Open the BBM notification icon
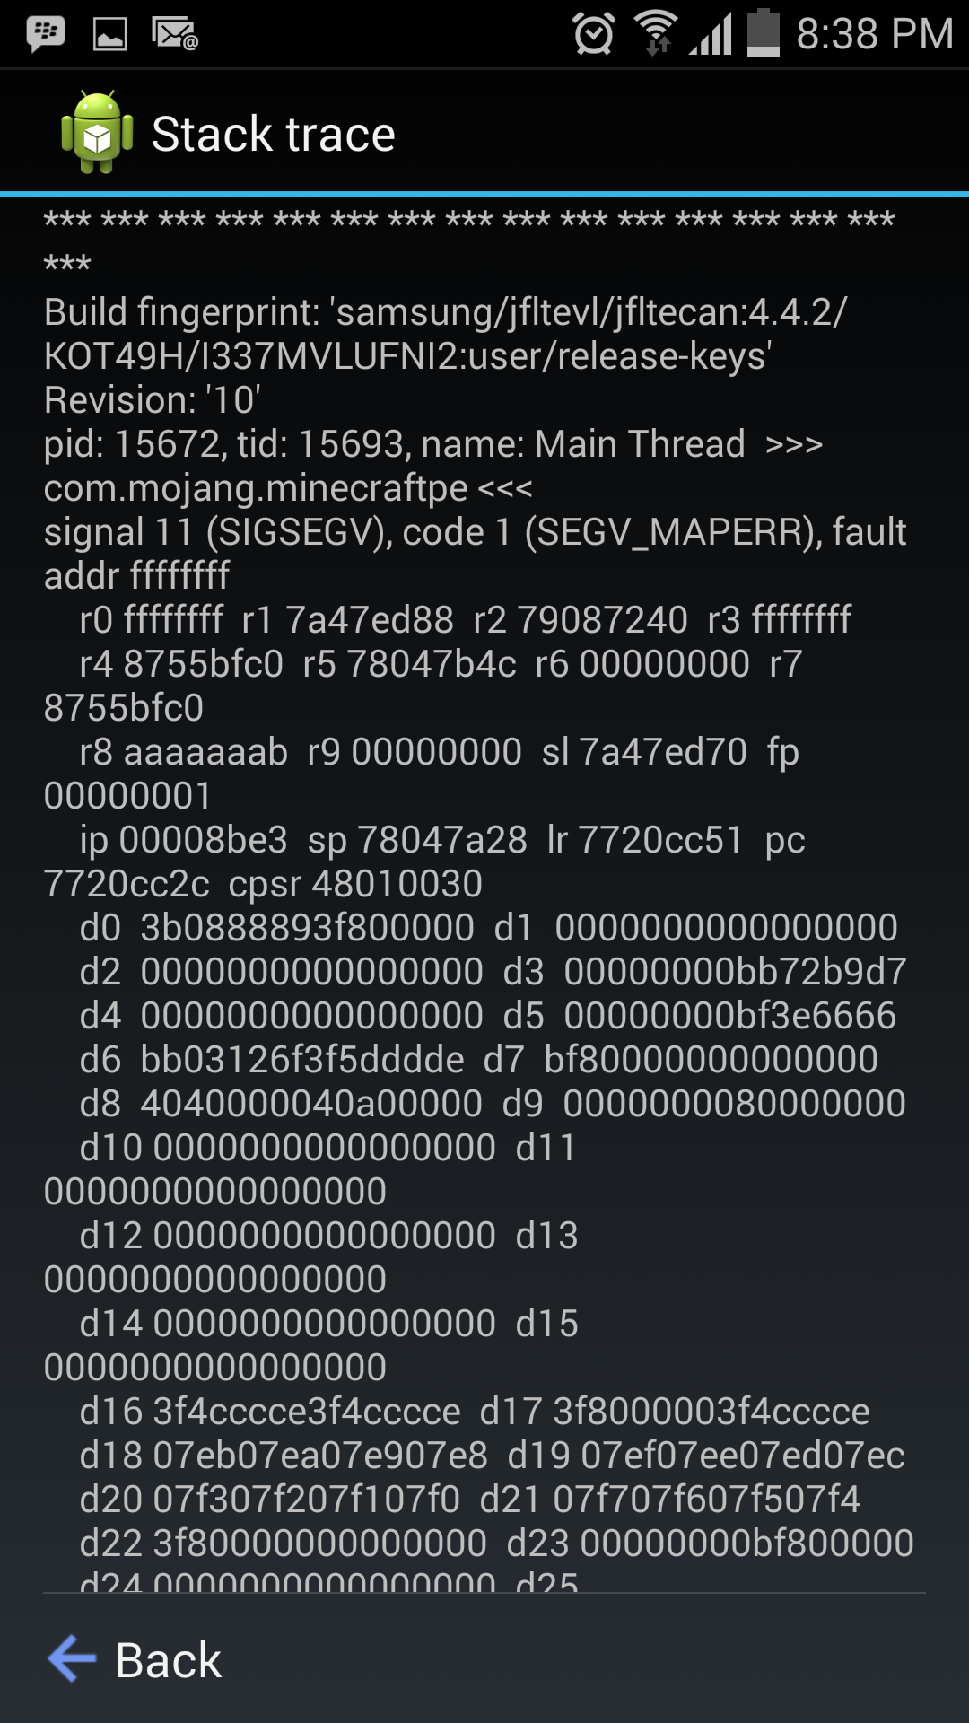969x1723 pixels. (x=45, y=34)
